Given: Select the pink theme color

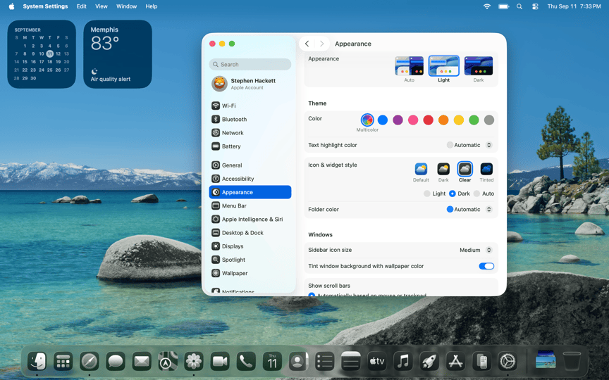Looking at the screenshot, I should [x=413, y=120].
